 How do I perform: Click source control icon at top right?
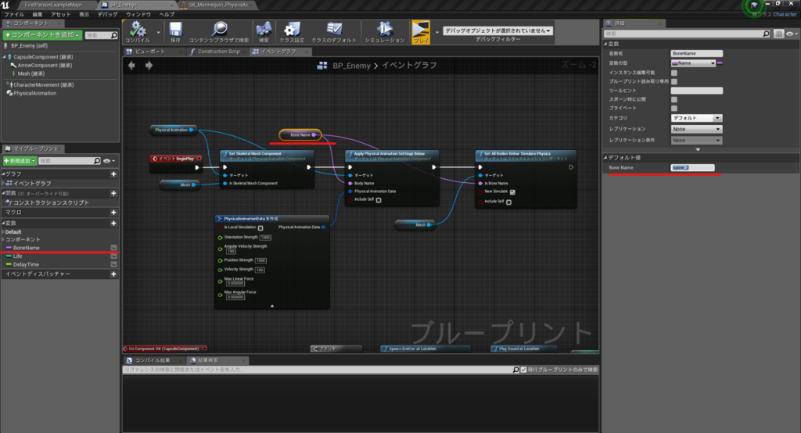[754, 5]
